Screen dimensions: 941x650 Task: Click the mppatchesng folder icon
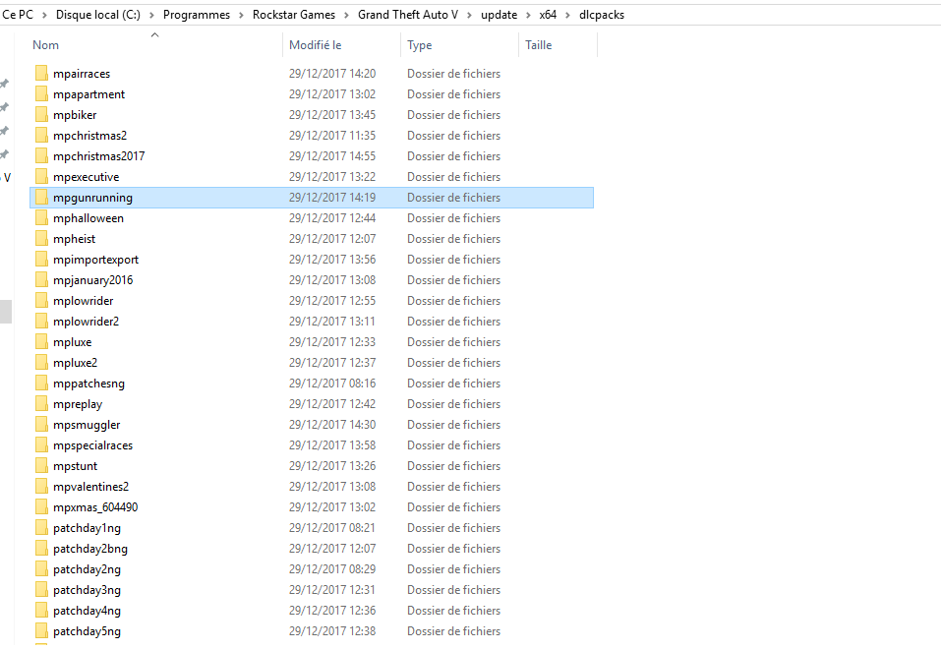[x=41, y=383]
